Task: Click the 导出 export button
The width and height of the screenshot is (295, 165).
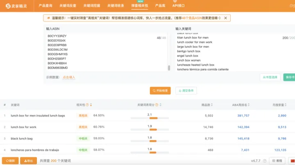Action: 28,160
